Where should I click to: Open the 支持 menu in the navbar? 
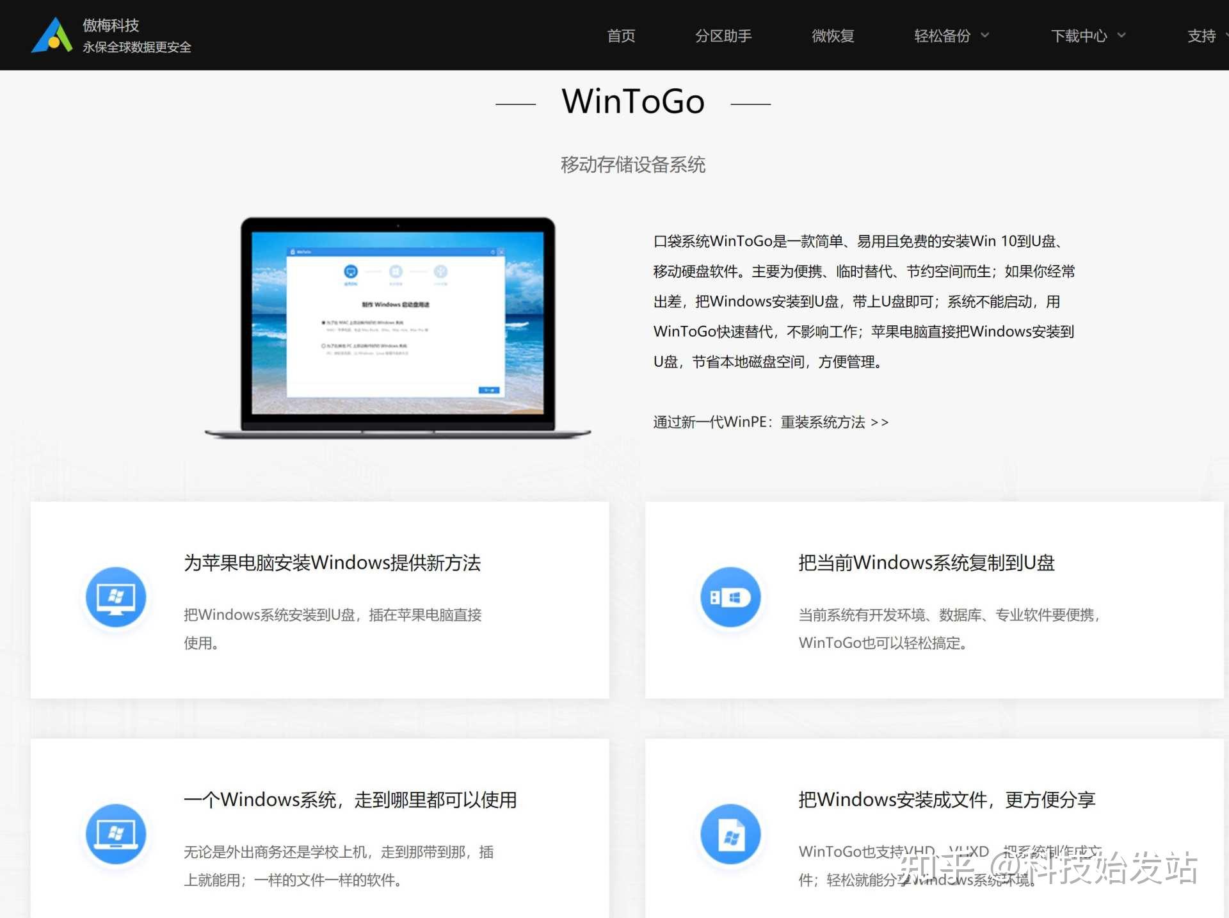(x=1201, y=36)
